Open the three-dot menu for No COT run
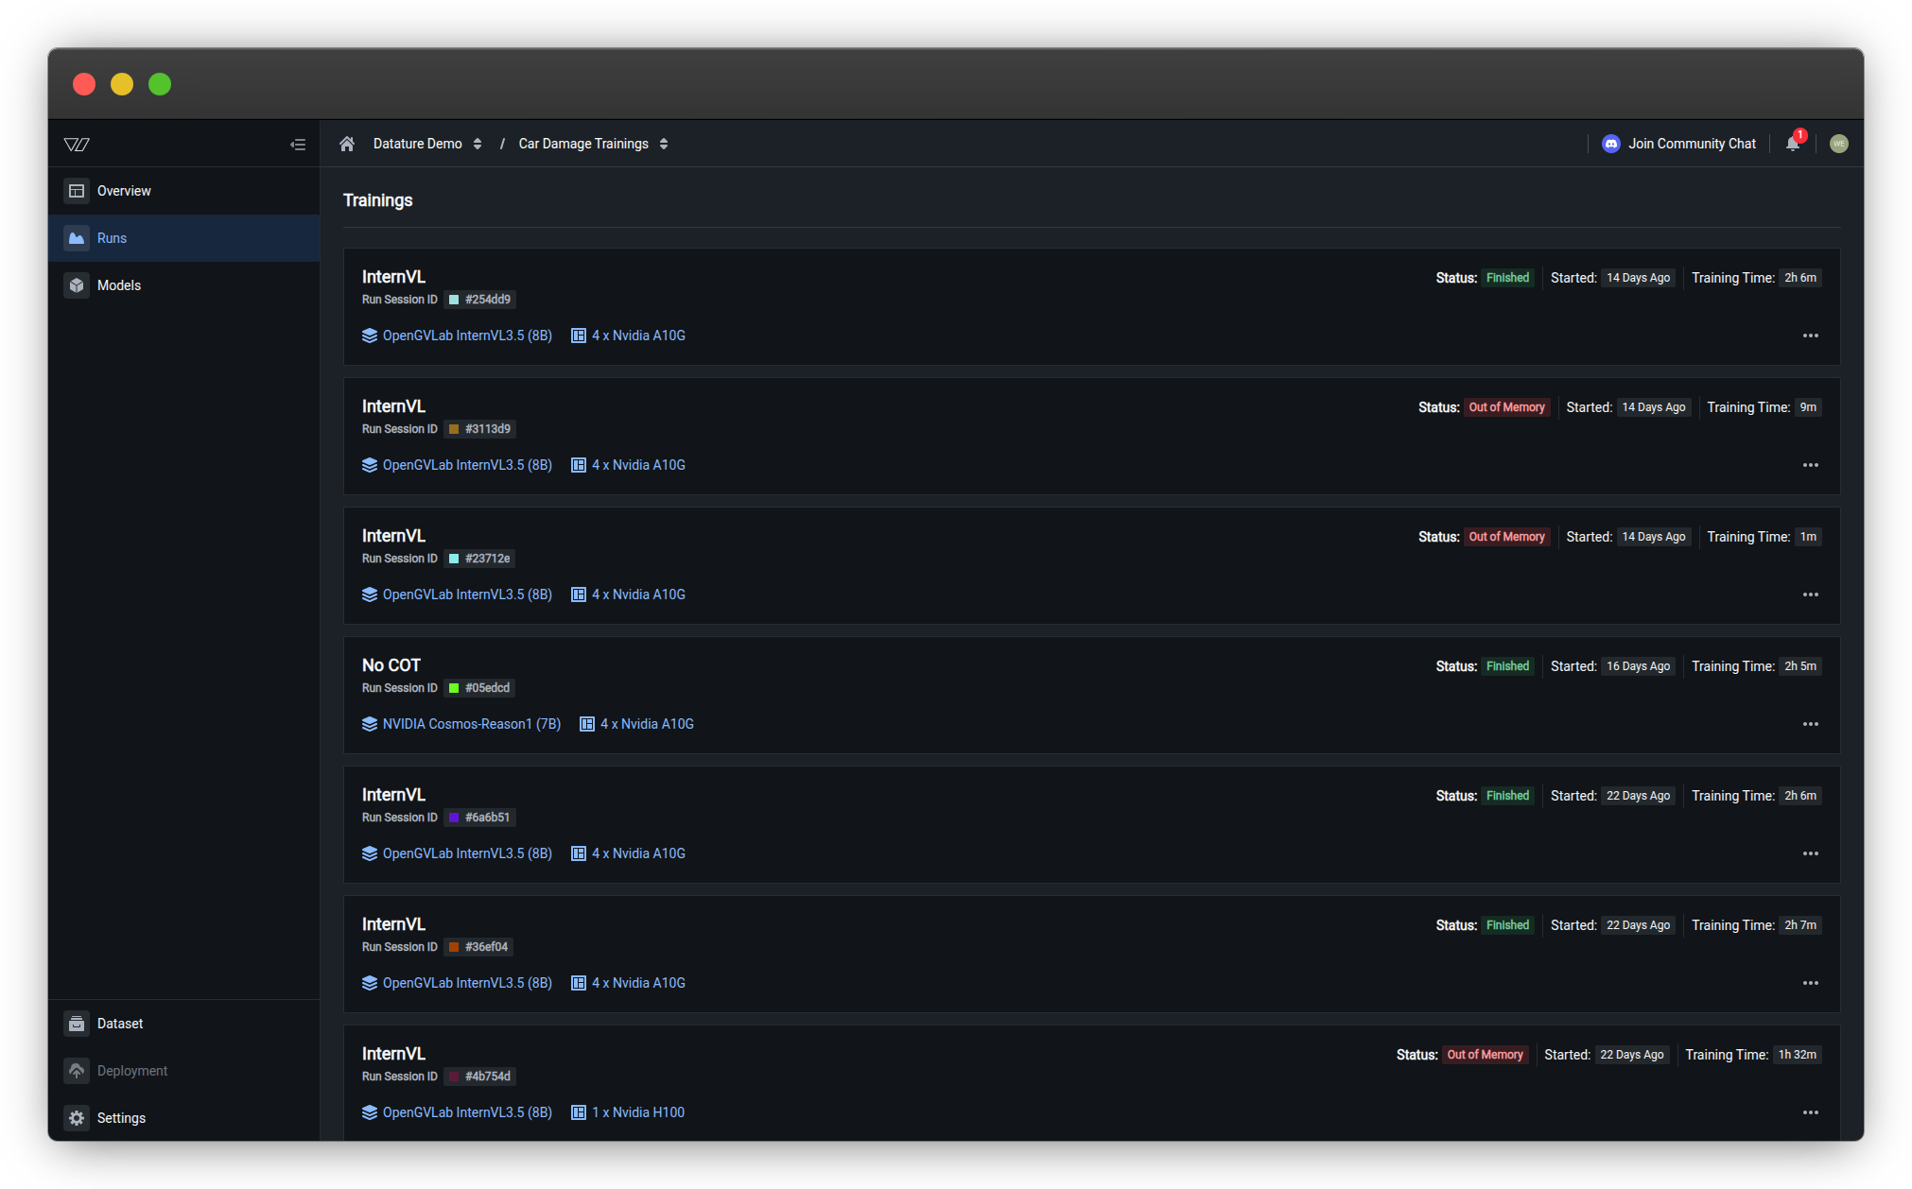 (x=1810, y=724)
